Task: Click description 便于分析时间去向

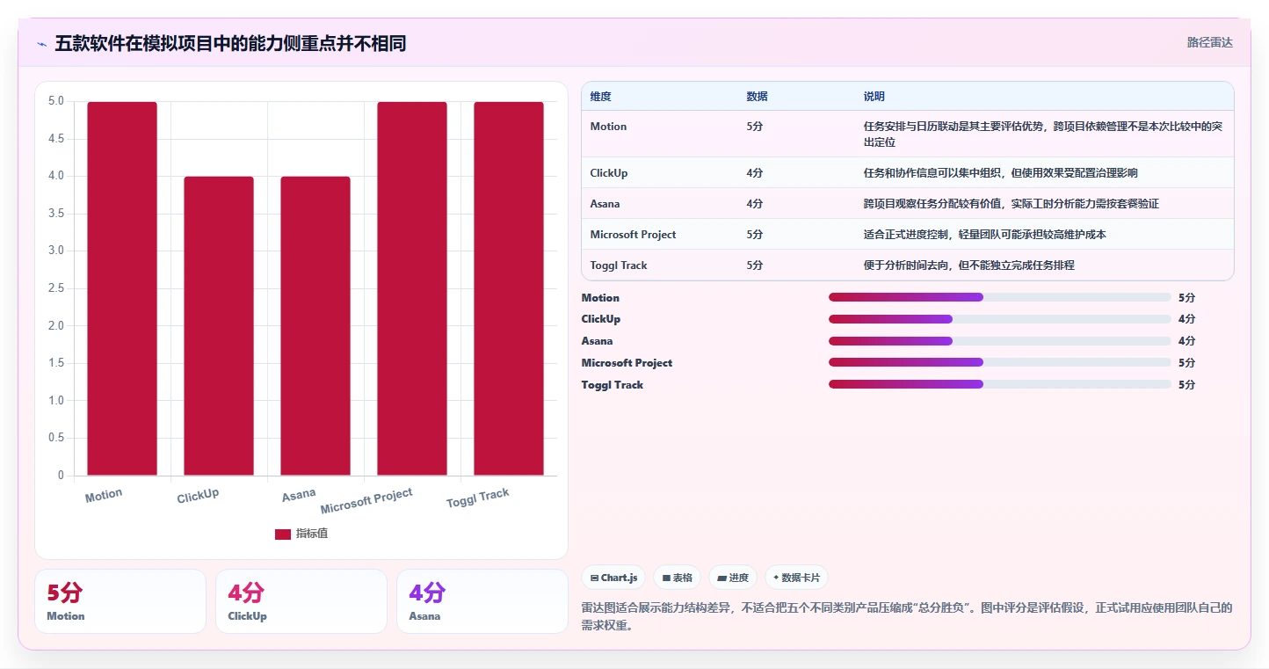Action: 969,265
